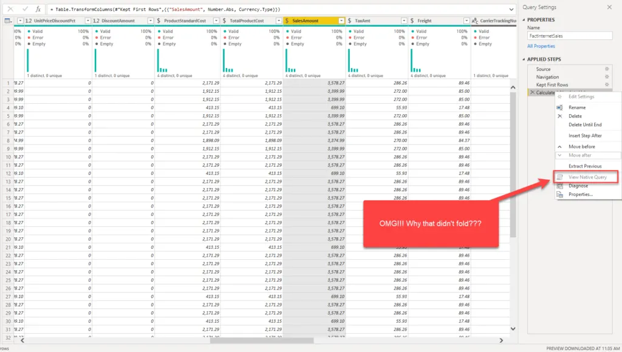622x352 pixels.
Task: Click the currency type icon of ProductStandardCost
Action: (x=159, y=21)
